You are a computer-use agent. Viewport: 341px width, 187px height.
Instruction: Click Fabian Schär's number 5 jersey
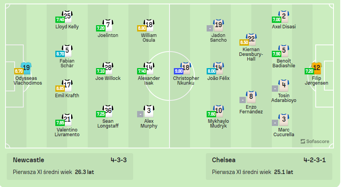(67, 51)
